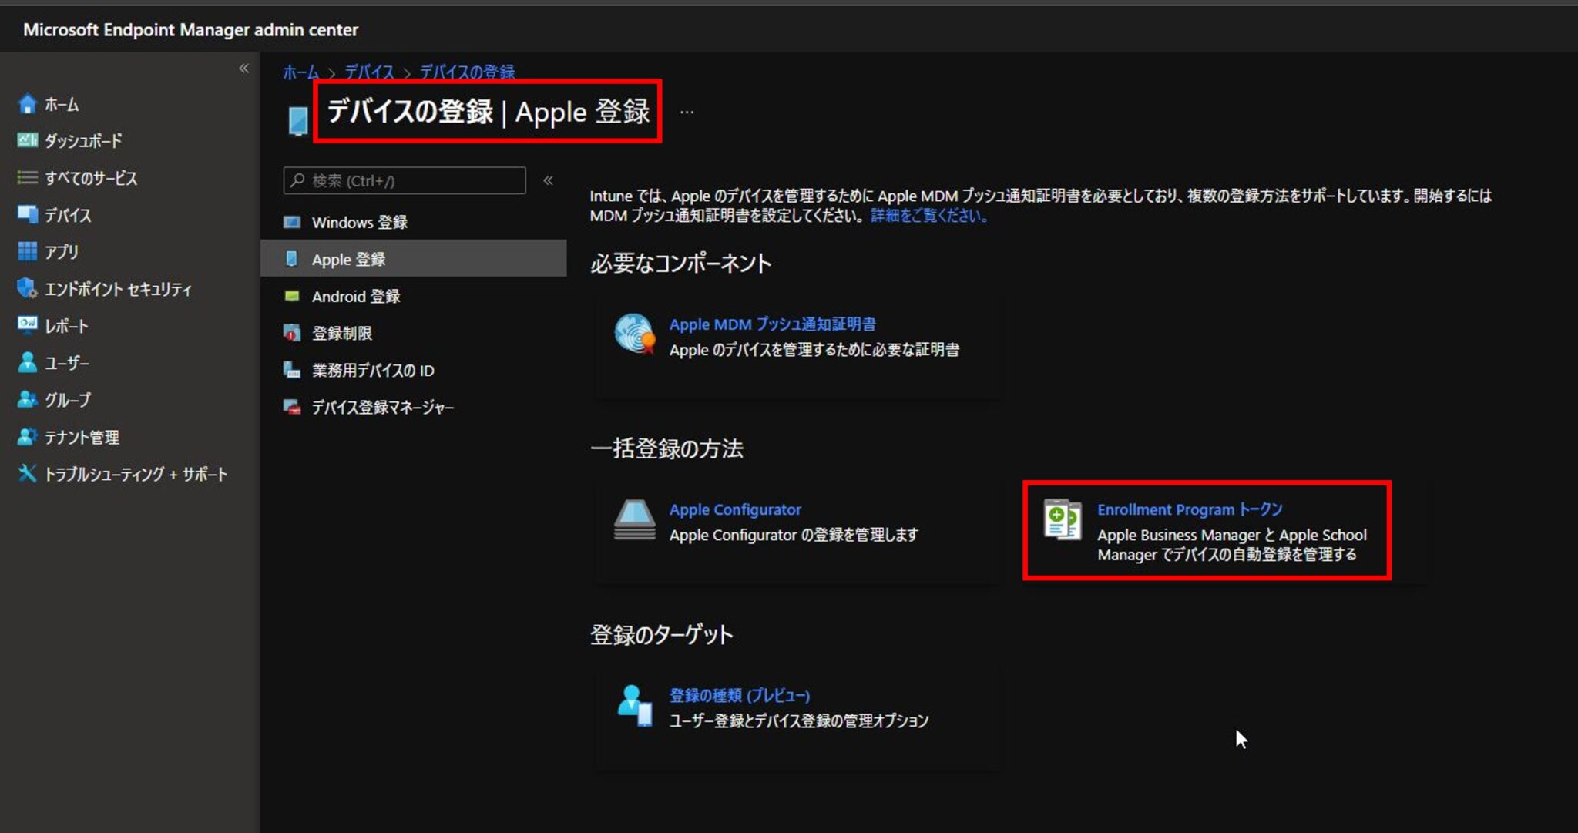Open トラブルシューティング + サポート in the sidebar
This screenshot has height=833, width=1578.
pyautogui.click(x=136, y=474)
